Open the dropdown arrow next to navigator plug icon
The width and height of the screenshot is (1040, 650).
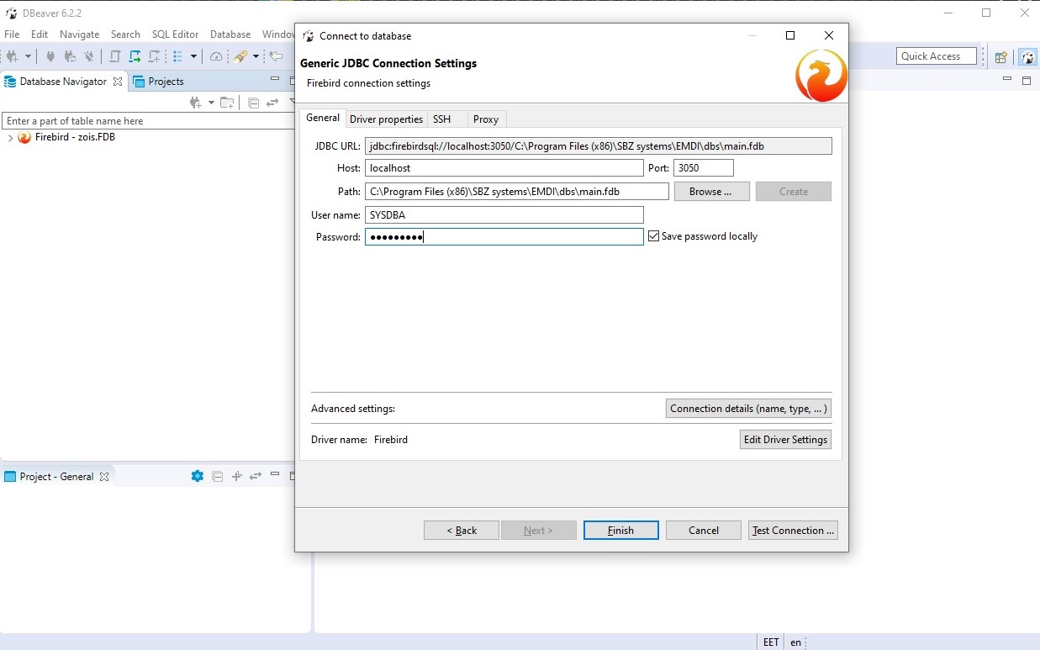211,103
